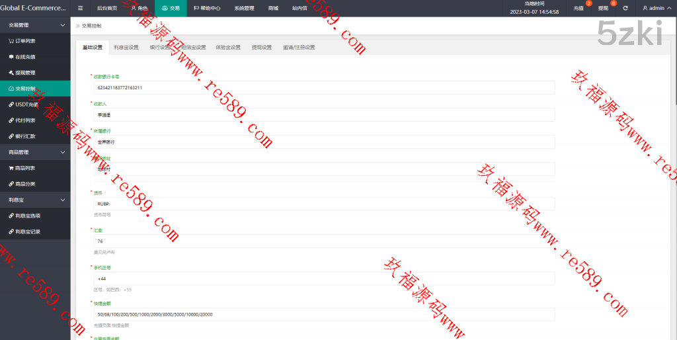Click the admin user avatar icon
Image resolution: width=677 pixels, height=340 pixels.
coord(645,8)
